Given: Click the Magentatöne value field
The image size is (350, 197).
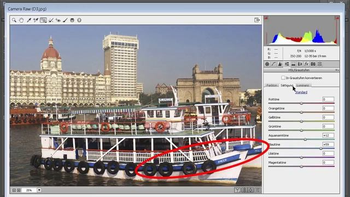Looking at the screenshot, I should (x=328, y=163).
